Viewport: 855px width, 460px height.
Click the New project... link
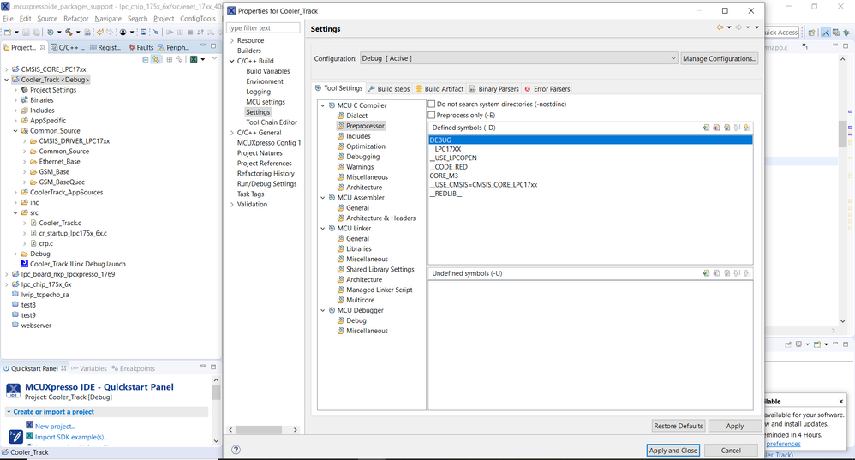[55, 427]
